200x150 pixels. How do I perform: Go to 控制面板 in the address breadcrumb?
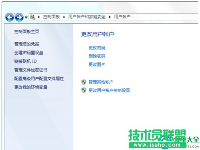pos(51,17)
